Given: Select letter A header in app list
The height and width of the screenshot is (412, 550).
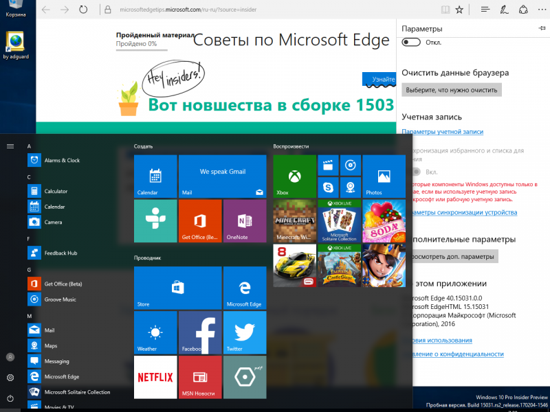Looking at the screenshot, I should coord(29,146).
